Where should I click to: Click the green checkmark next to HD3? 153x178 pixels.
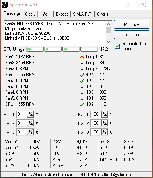tap(82, 80)
